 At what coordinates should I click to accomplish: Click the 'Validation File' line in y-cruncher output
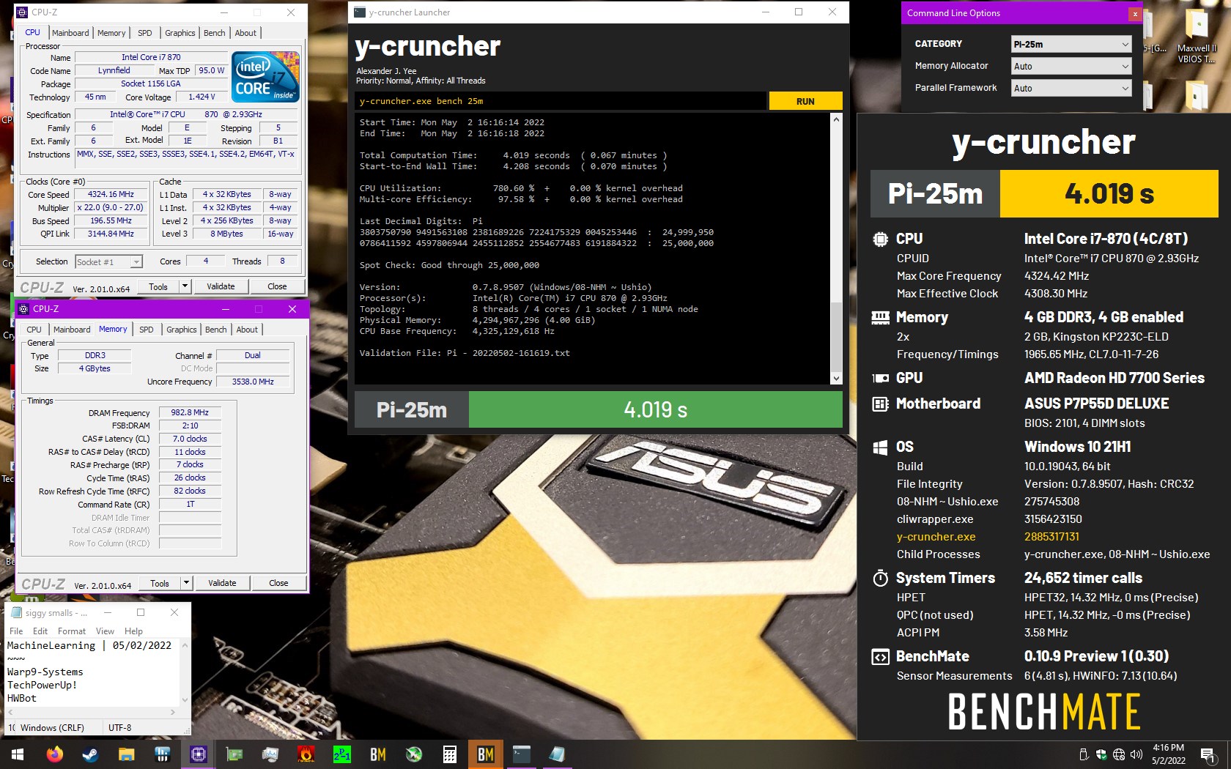pos(465,353)
